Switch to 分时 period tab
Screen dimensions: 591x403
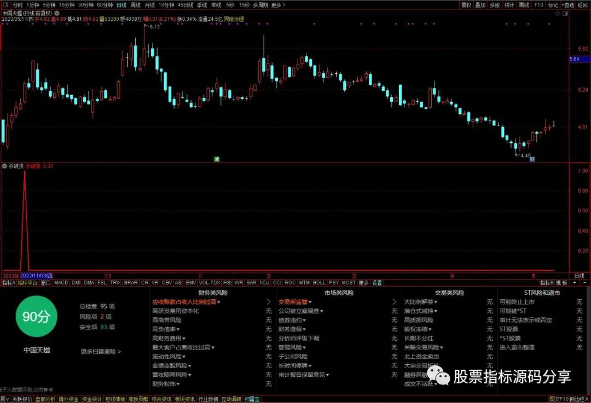click(18, 5)
